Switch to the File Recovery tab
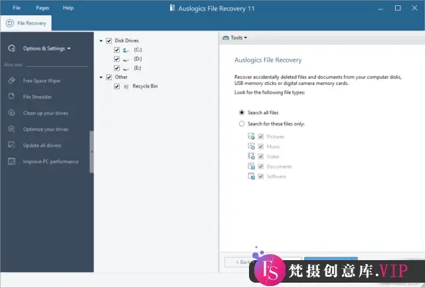This screenshot has width=425, height=288. click(26, 23)
